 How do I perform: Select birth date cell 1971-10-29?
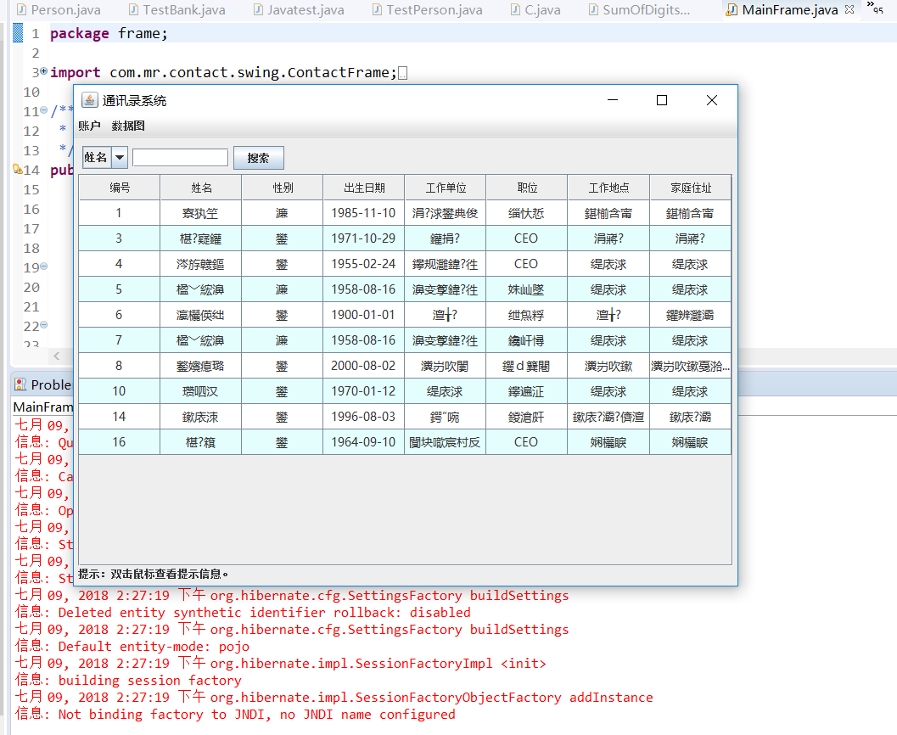(363, 238)
